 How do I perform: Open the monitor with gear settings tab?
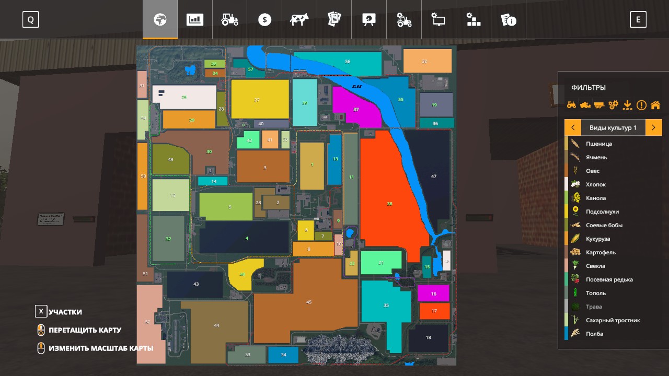click(x=438, y=20)
